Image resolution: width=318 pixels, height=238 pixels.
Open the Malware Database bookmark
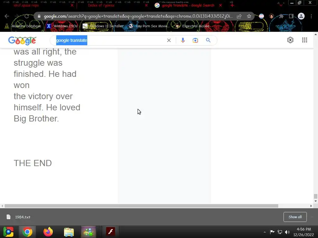23,26
